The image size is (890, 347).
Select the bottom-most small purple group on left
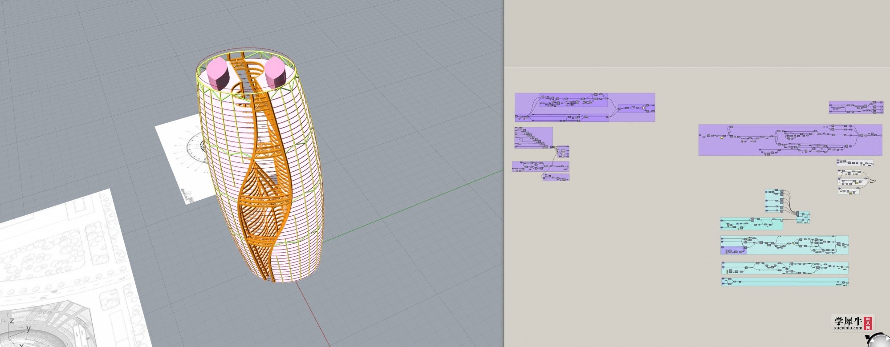coord(556,178)
